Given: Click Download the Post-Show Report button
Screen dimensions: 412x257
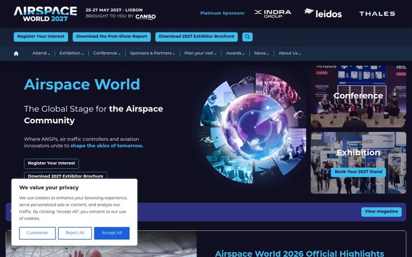Looking at the screenshot, I should pyautogui.click(x=112, y=37).
